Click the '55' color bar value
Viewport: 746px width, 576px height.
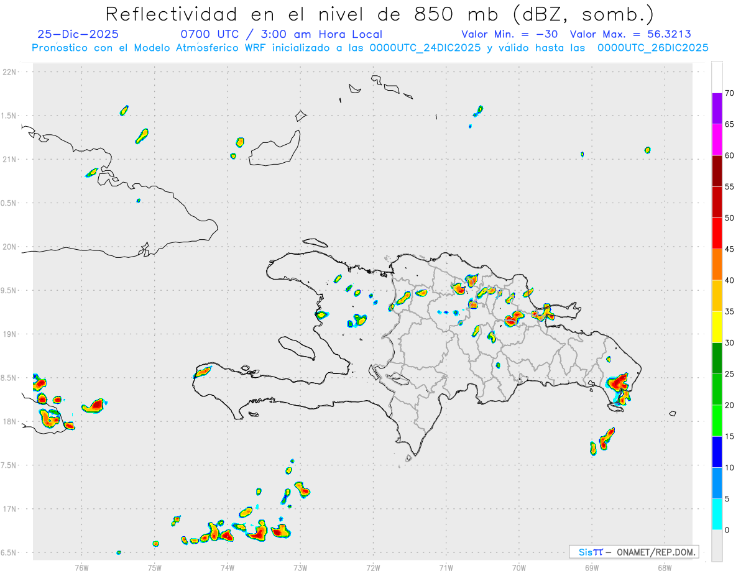point(729,186)
